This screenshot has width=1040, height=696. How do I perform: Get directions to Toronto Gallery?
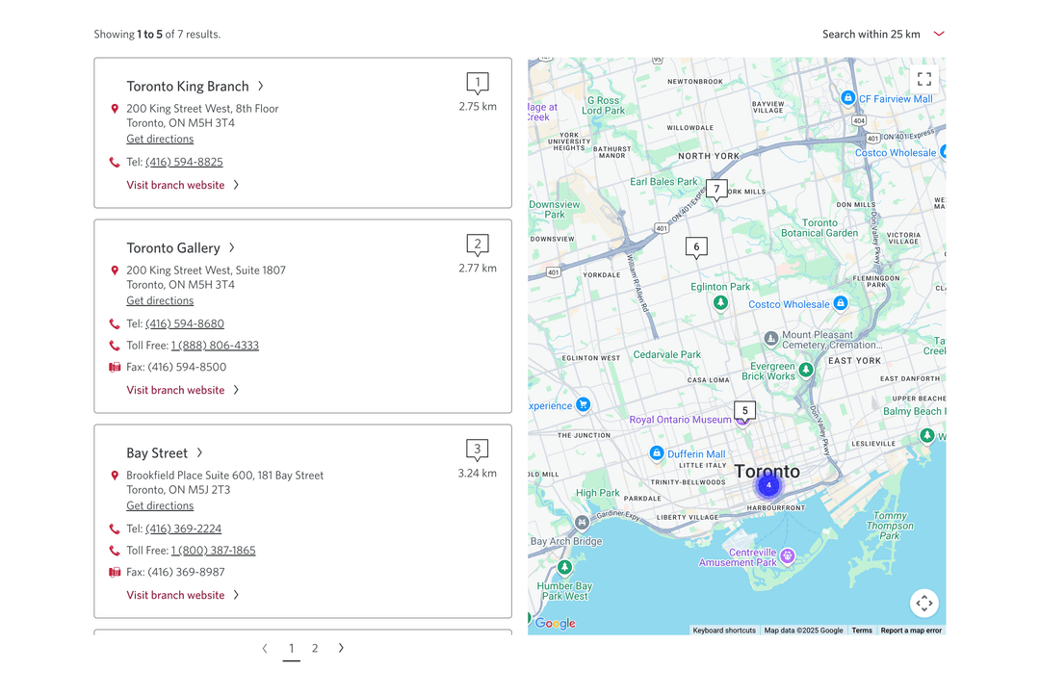(160, 300)
